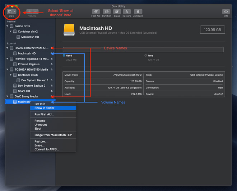Choose Eject in the context menu

pyautogui.click(x=53, y=129)
